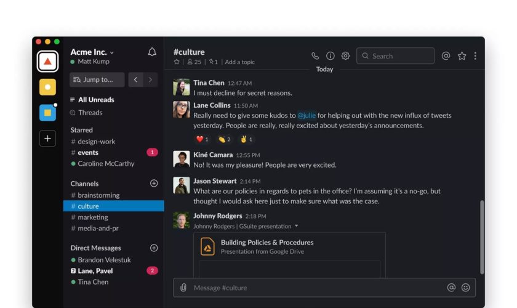Click the message list scrollbar
Viewport: 517px width, 308px height.
coord(482,237)
